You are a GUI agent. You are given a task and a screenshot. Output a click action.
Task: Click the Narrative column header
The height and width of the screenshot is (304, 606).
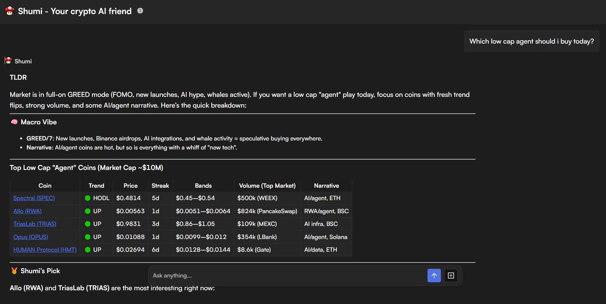tap(326, 186)
